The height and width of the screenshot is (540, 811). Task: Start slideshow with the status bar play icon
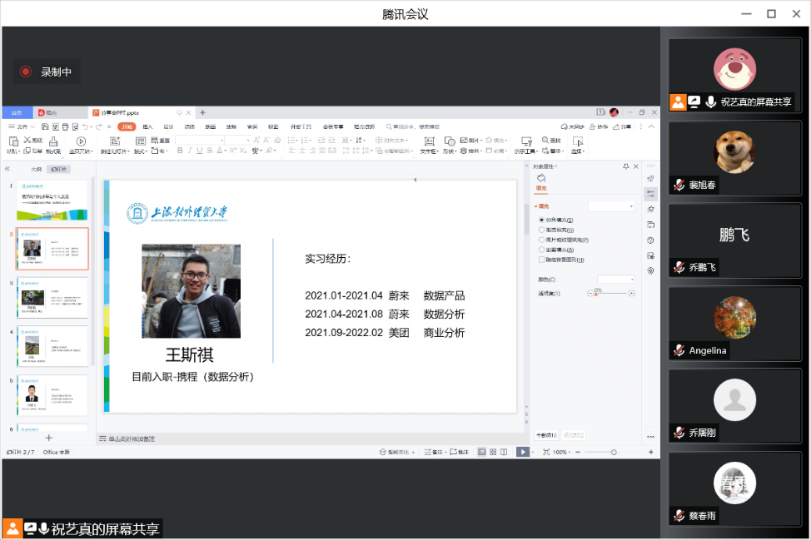click(x=521, y=452)
